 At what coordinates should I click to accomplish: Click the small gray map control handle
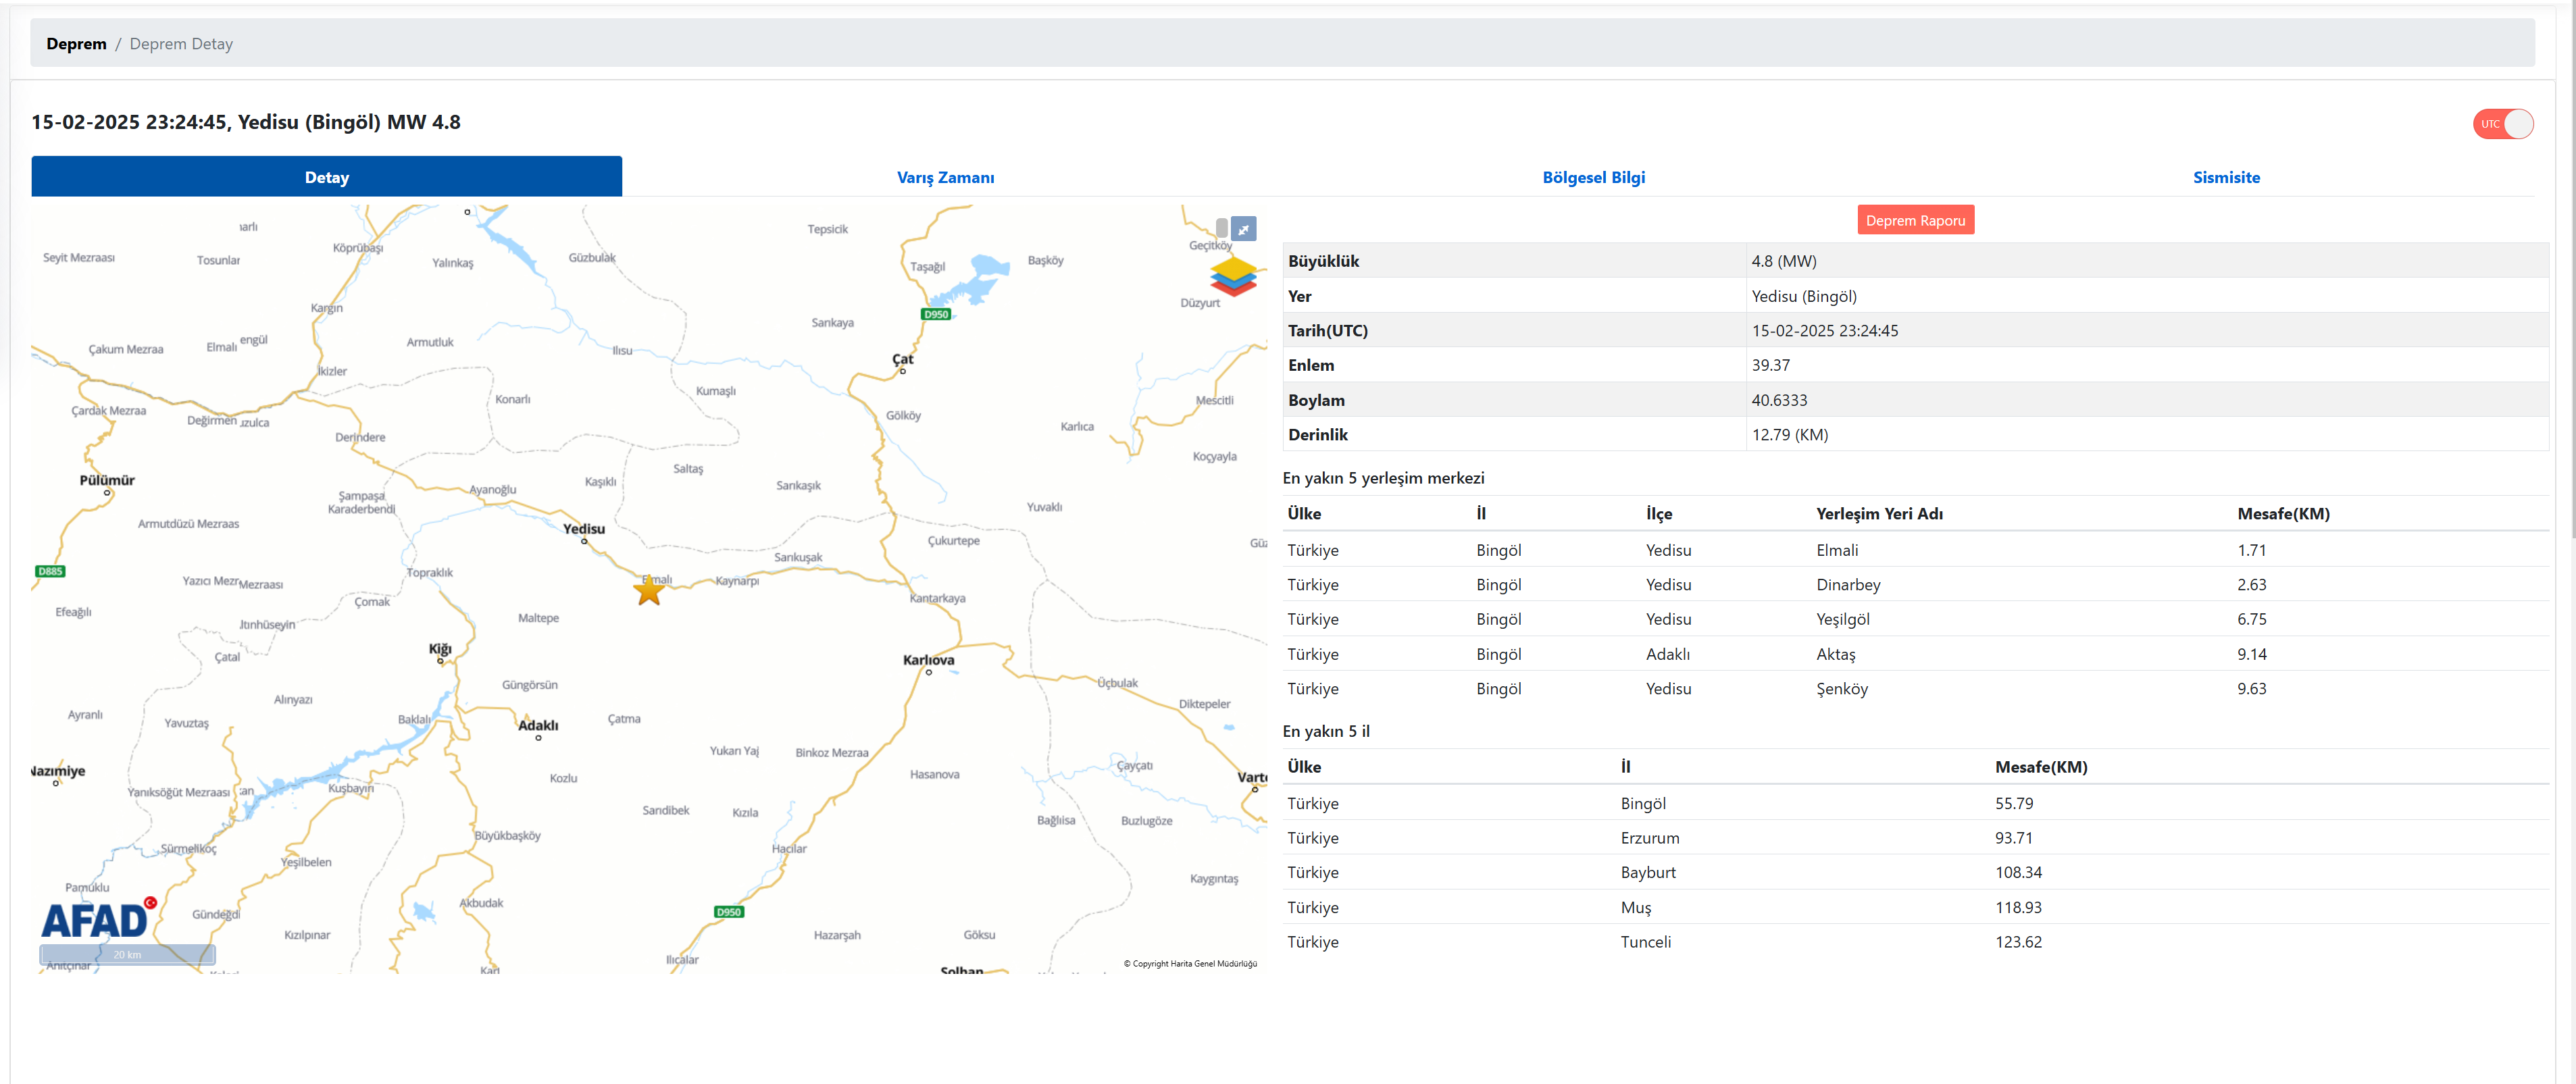click(x=1221, y=228)
